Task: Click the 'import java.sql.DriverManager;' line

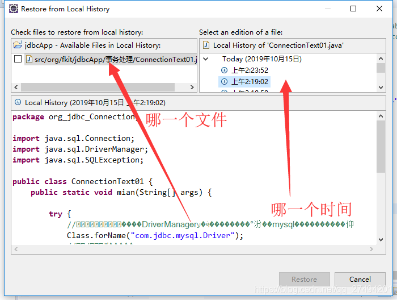Action: pyautogui.click(x=81, y=149)
